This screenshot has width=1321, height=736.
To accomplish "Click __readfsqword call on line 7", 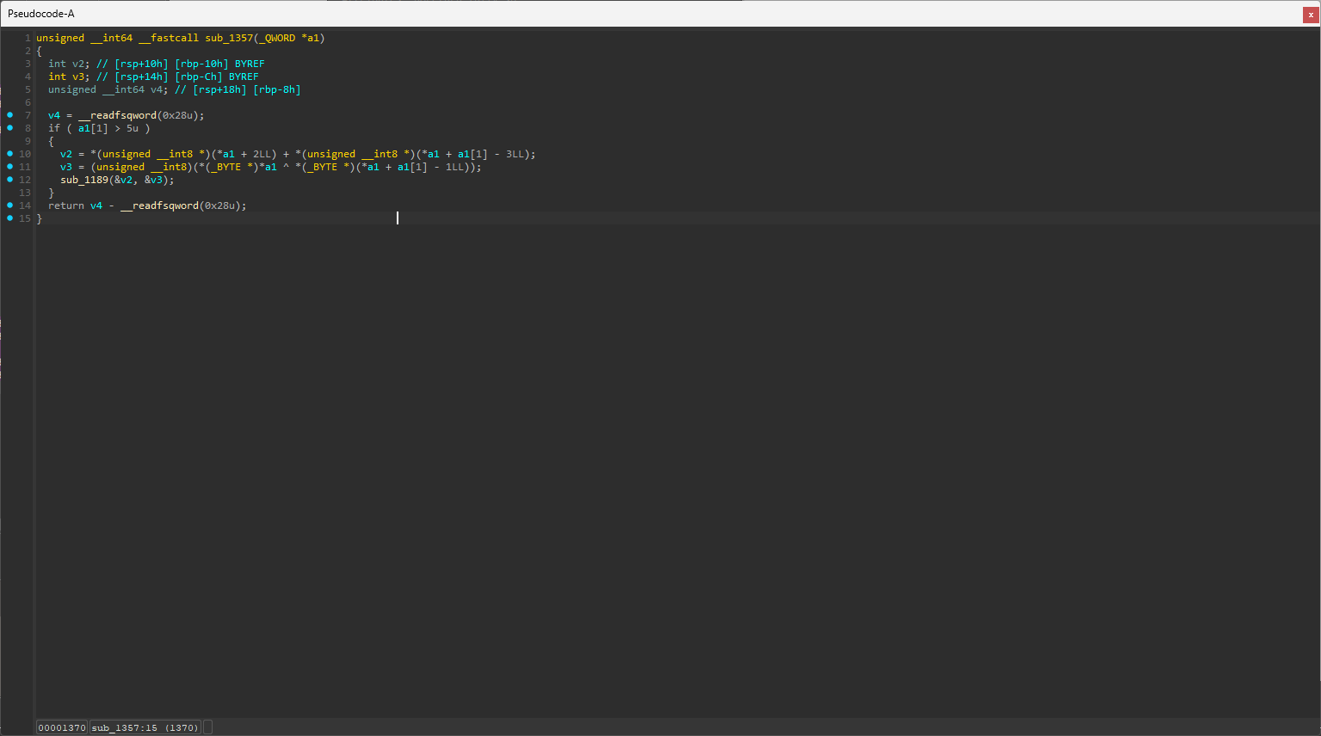I will coord(117,115).
